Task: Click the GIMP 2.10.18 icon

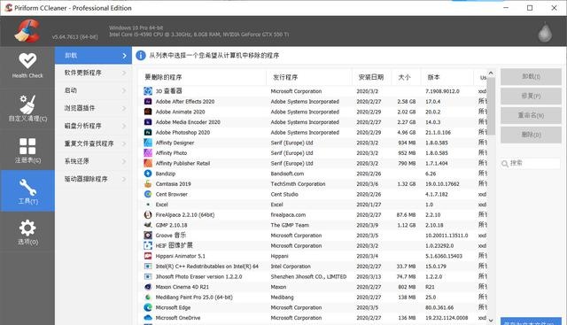Action: (x=148, y=225)
